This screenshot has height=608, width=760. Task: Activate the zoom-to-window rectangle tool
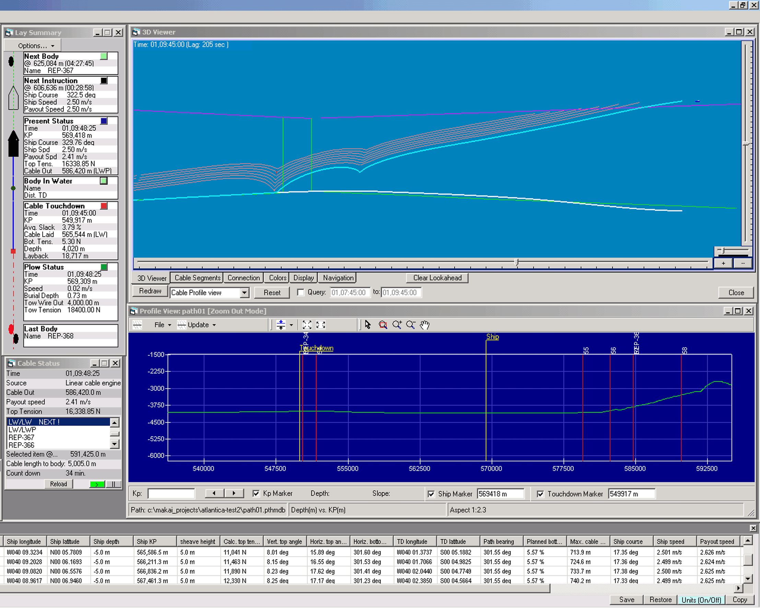(383, 325)
